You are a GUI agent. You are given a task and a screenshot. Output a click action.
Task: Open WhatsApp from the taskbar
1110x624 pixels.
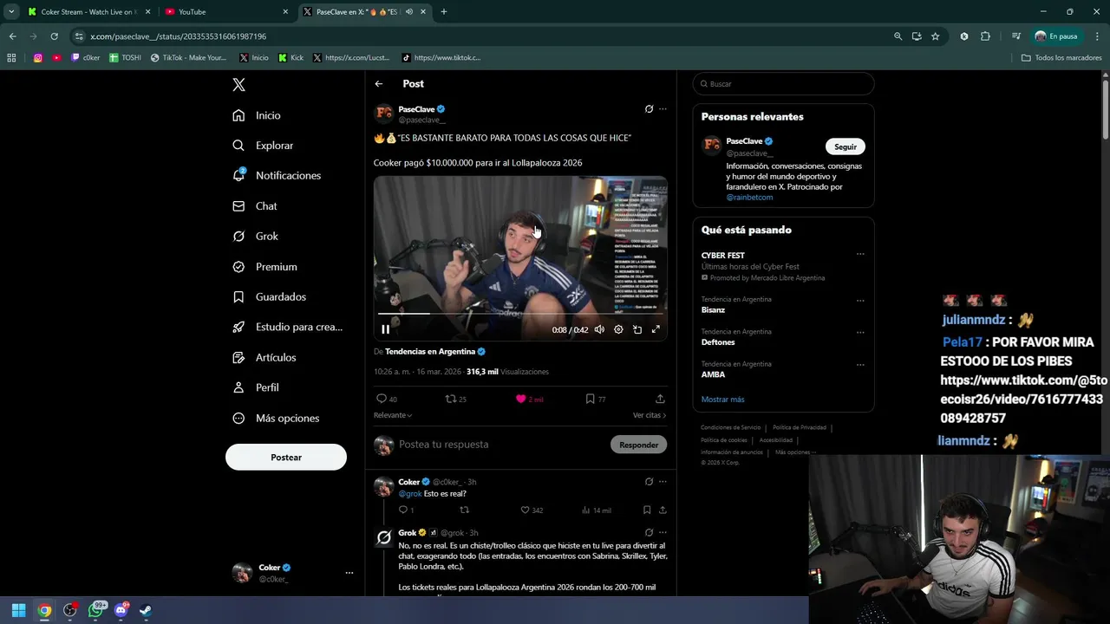[95, 610]
